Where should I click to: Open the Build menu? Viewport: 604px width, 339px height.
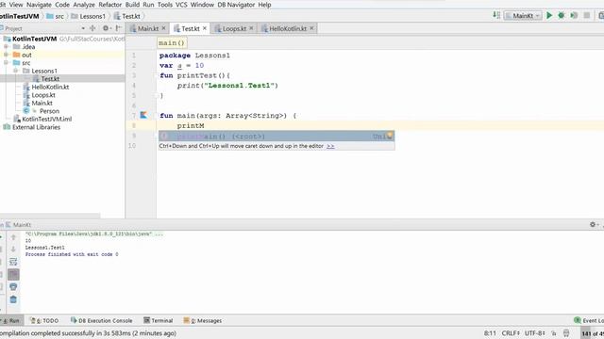[x=132, y=5]
